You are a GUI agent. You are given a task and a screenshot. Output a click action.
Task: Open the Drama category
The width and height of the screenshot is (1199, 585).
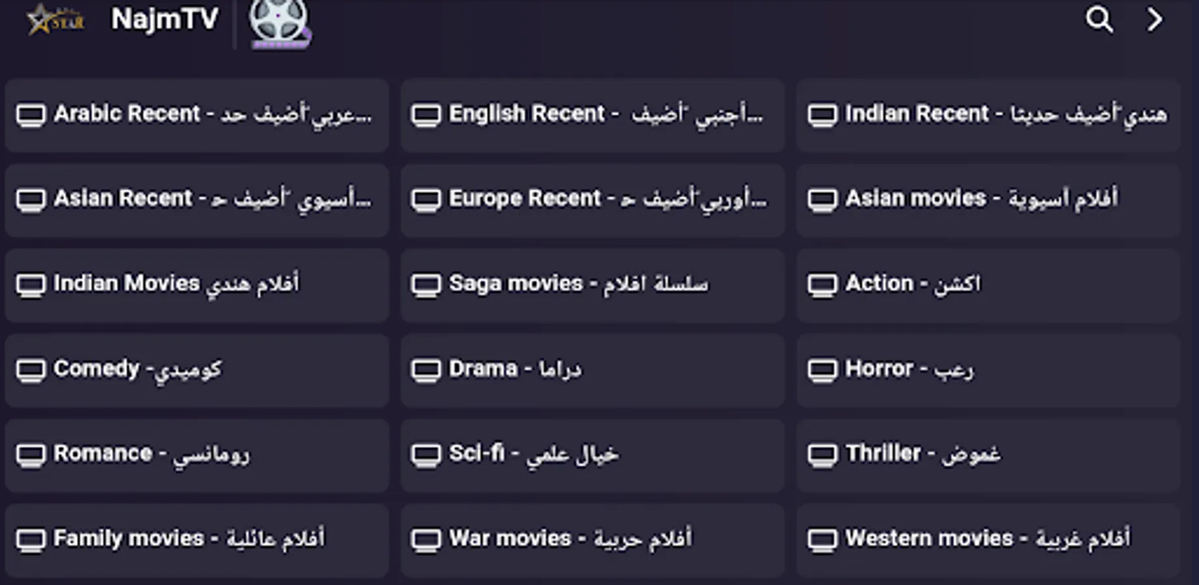pos(593,370)
